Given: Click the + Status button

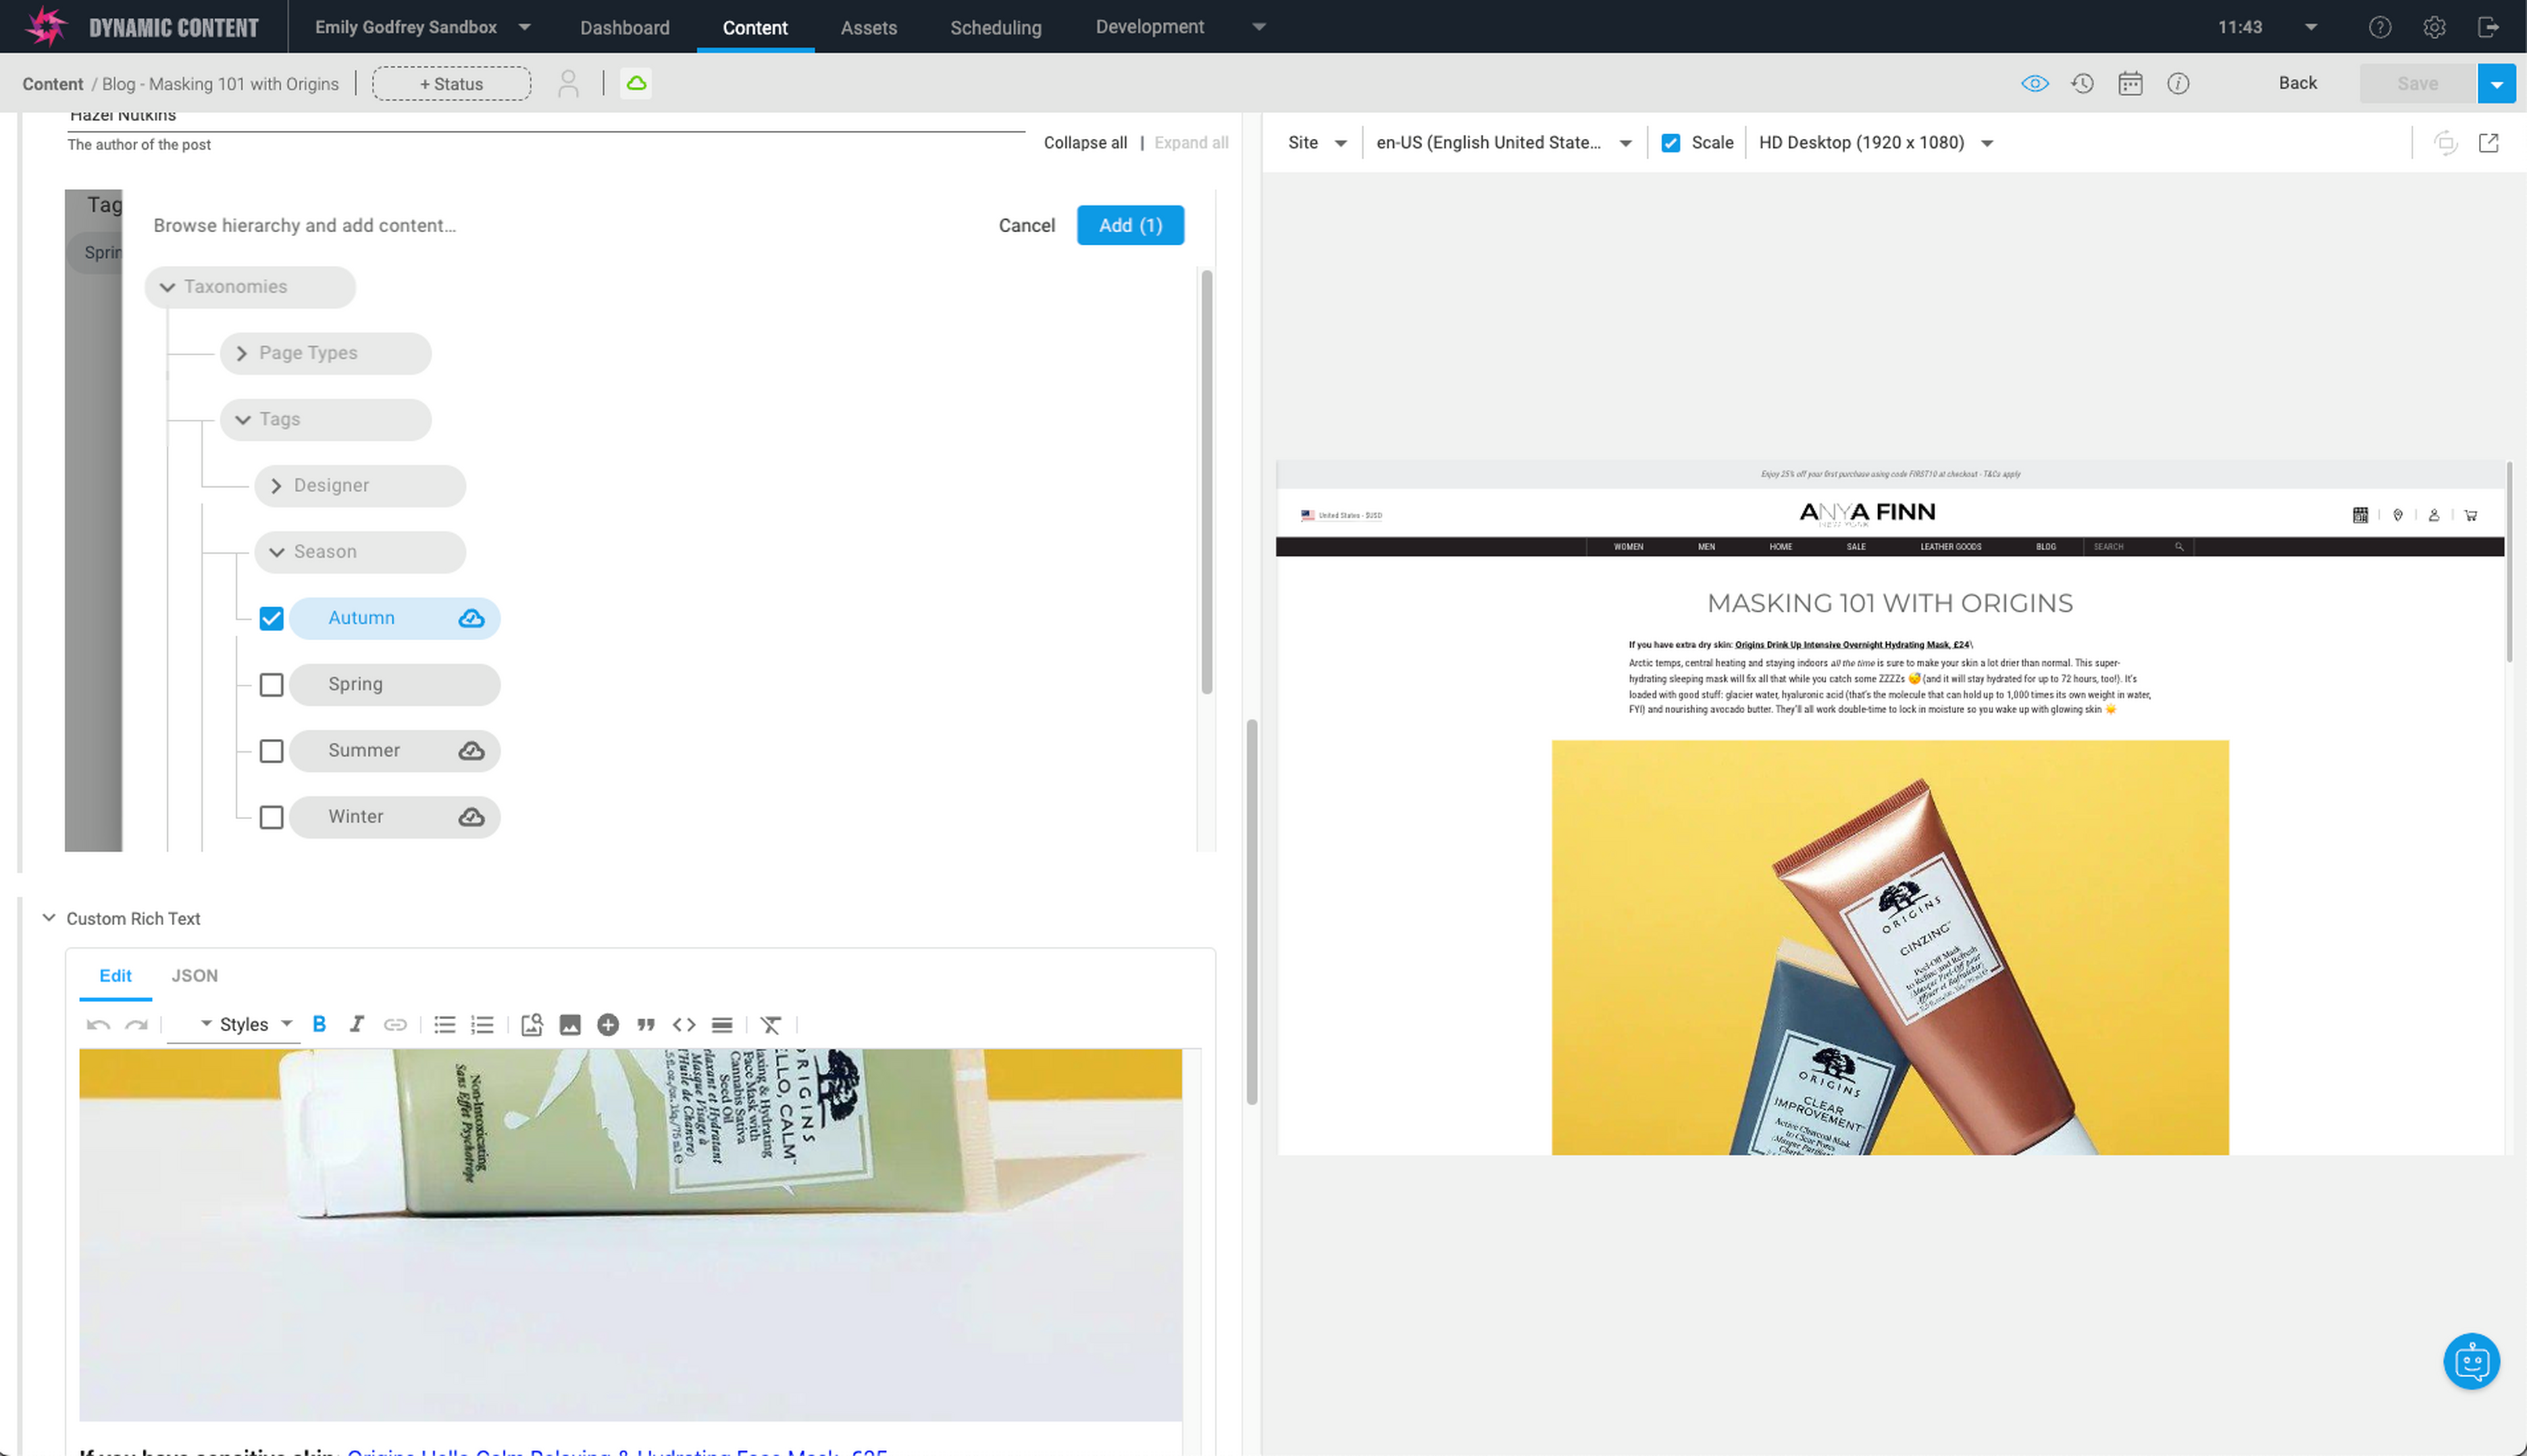Looking at the screenshot, I should (451, 84).
